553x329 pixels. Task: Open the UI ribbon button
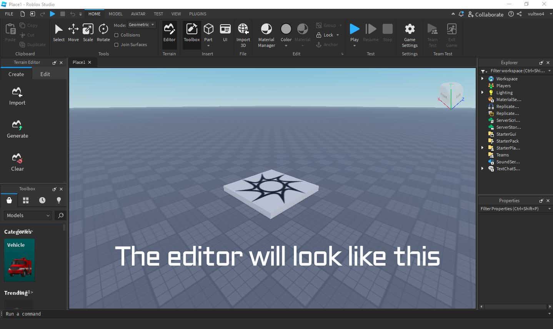225,32
